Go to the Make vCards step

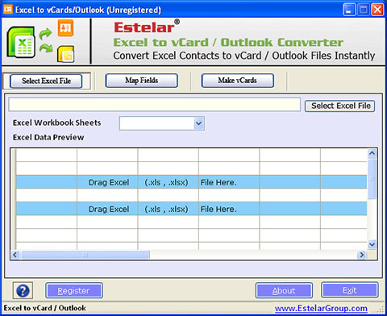pyautogui.click(x=238, y=81)
